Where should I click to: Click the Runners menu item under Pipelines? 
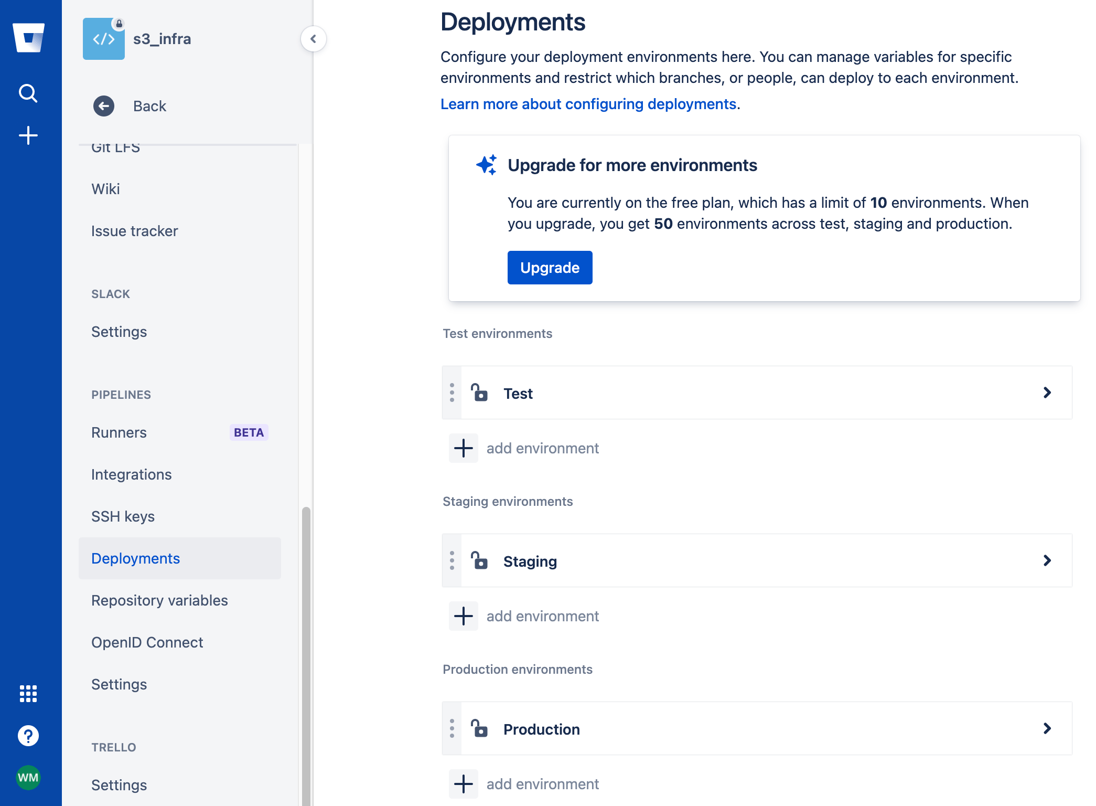(119, 432)
